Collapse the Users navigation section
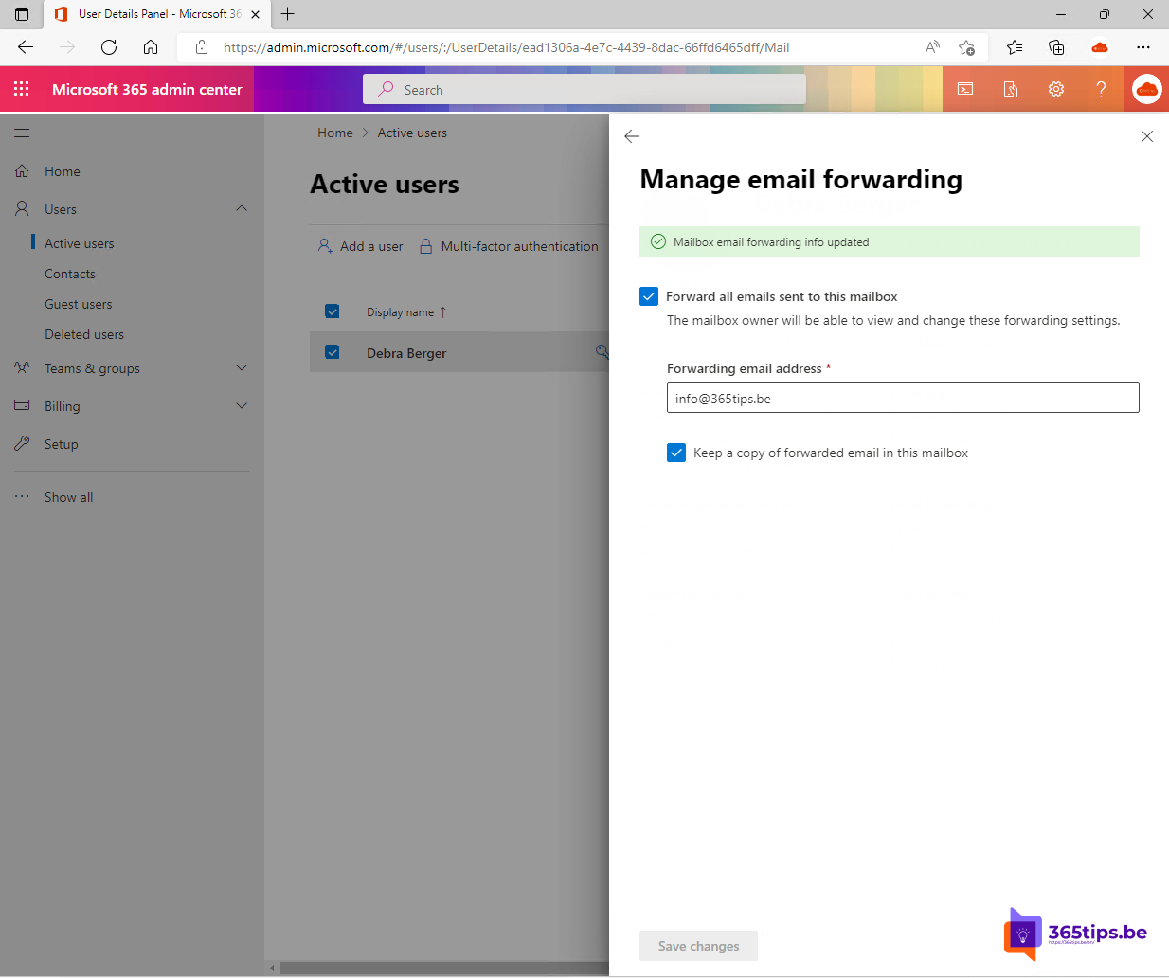This screenshot has height=978, width=1169. (242, 208)
